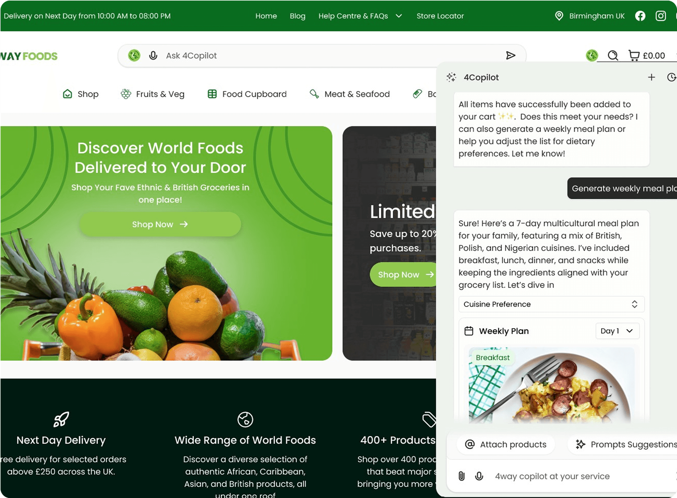
Task: Click the Breakfast meal image
Action: pos(551,385)
